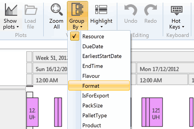194x129 pixels.
Task: Select the Flavour menu entry
Action: pyautogui.click(x=91, y=76)
